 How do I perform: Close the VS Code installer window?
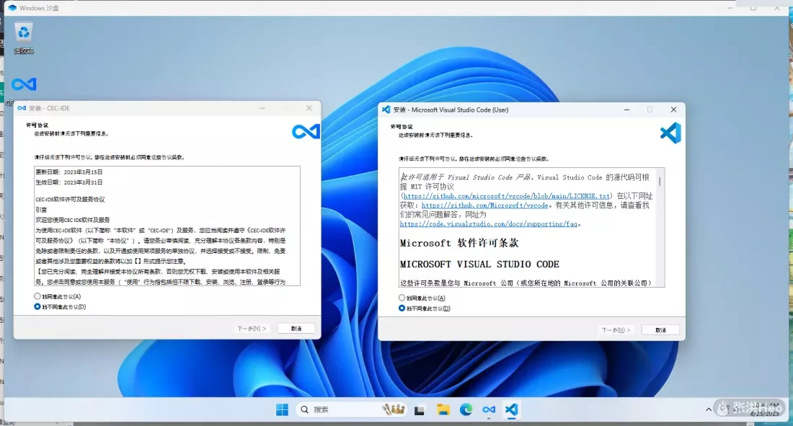(x=673, y=110)
